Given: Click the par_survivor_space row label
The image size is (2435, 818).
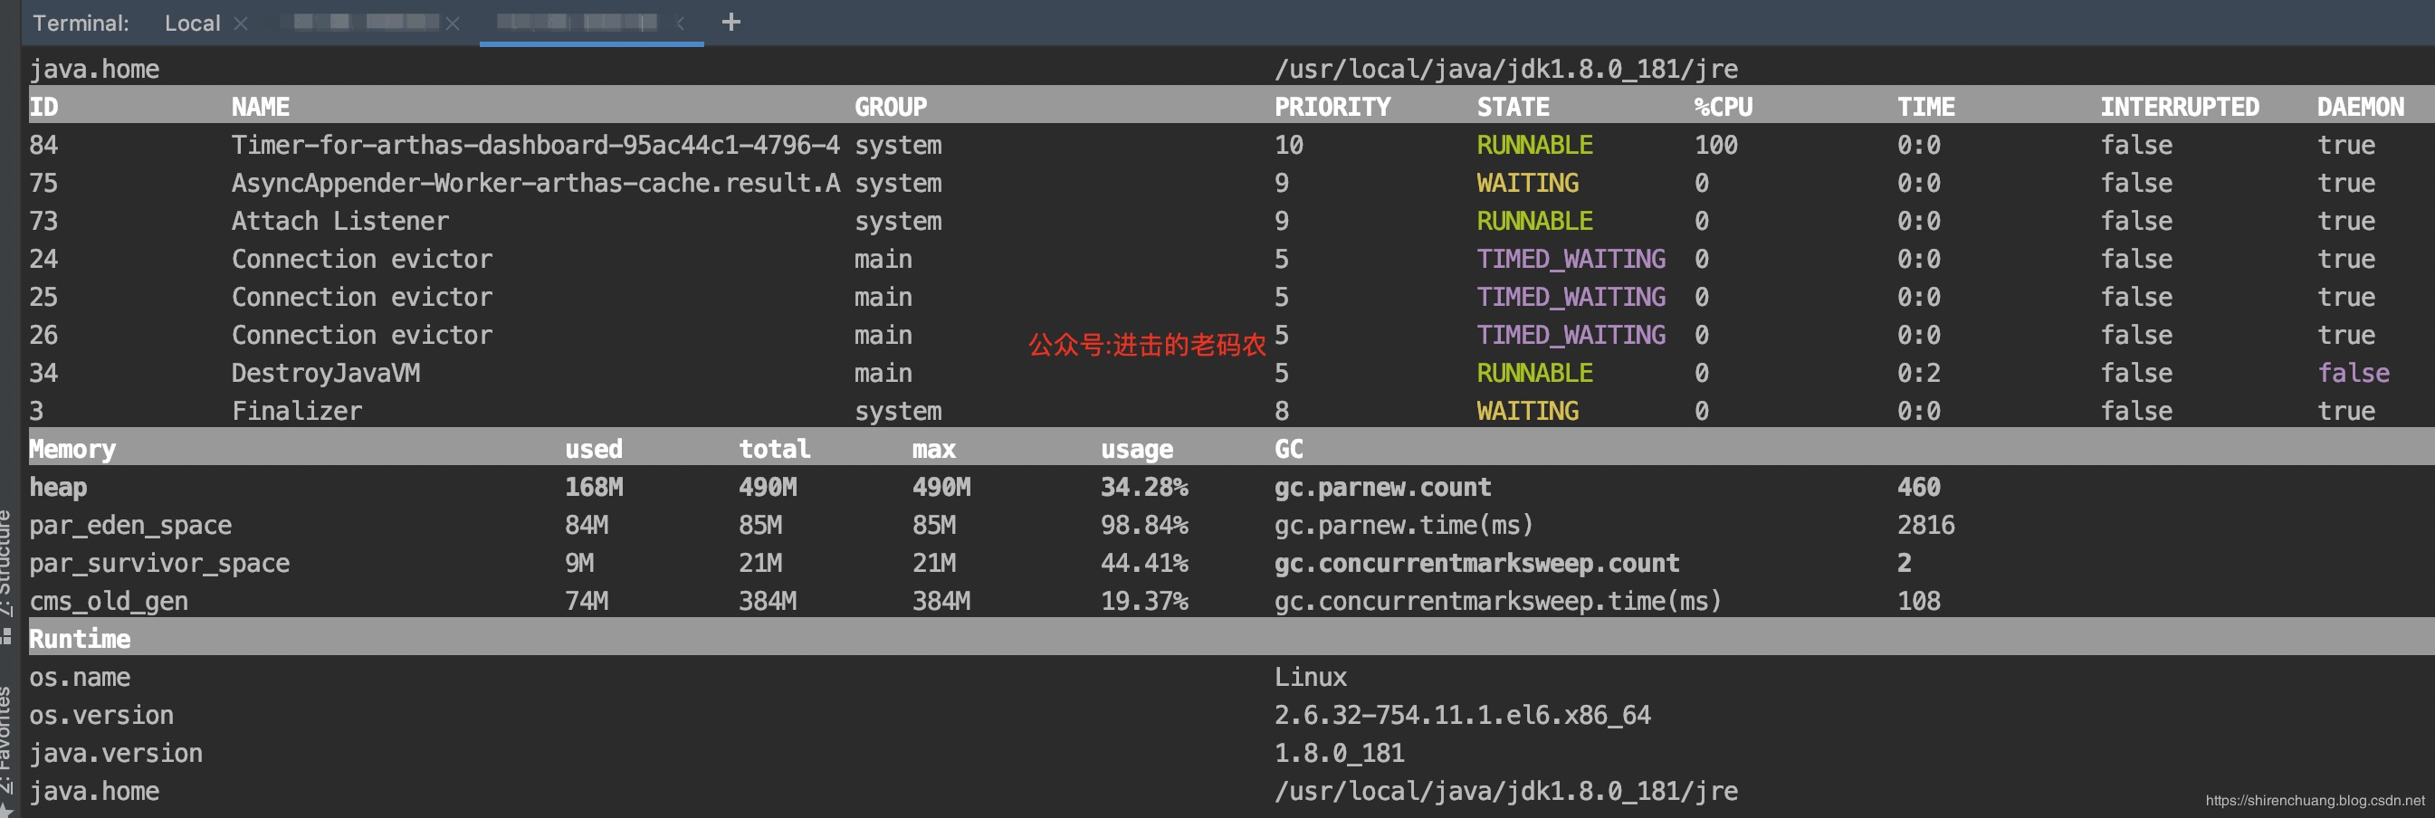Looking at the screenshot, I should tap(158, 563).
